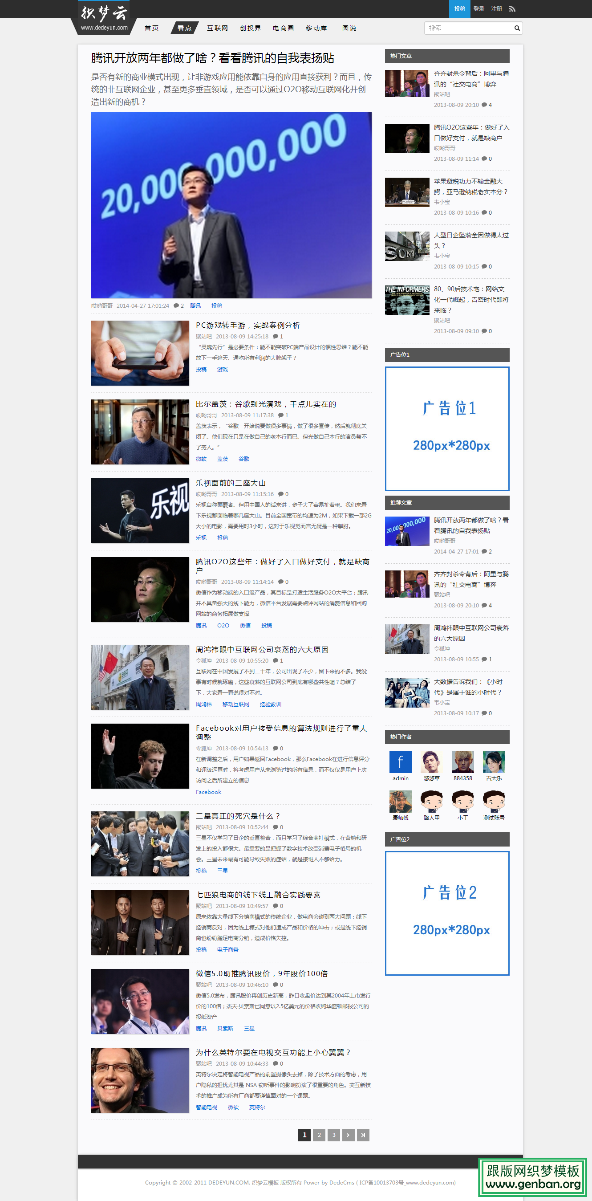
Task: Open the 康师傅 author avatar
Action: pyautogui.click(x=400, y=802)
